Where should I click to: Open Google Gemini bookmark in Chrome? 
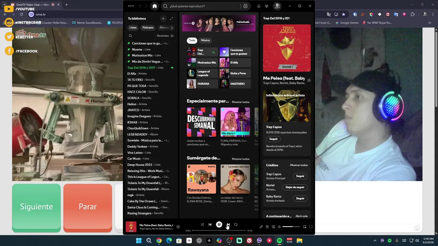347,23
